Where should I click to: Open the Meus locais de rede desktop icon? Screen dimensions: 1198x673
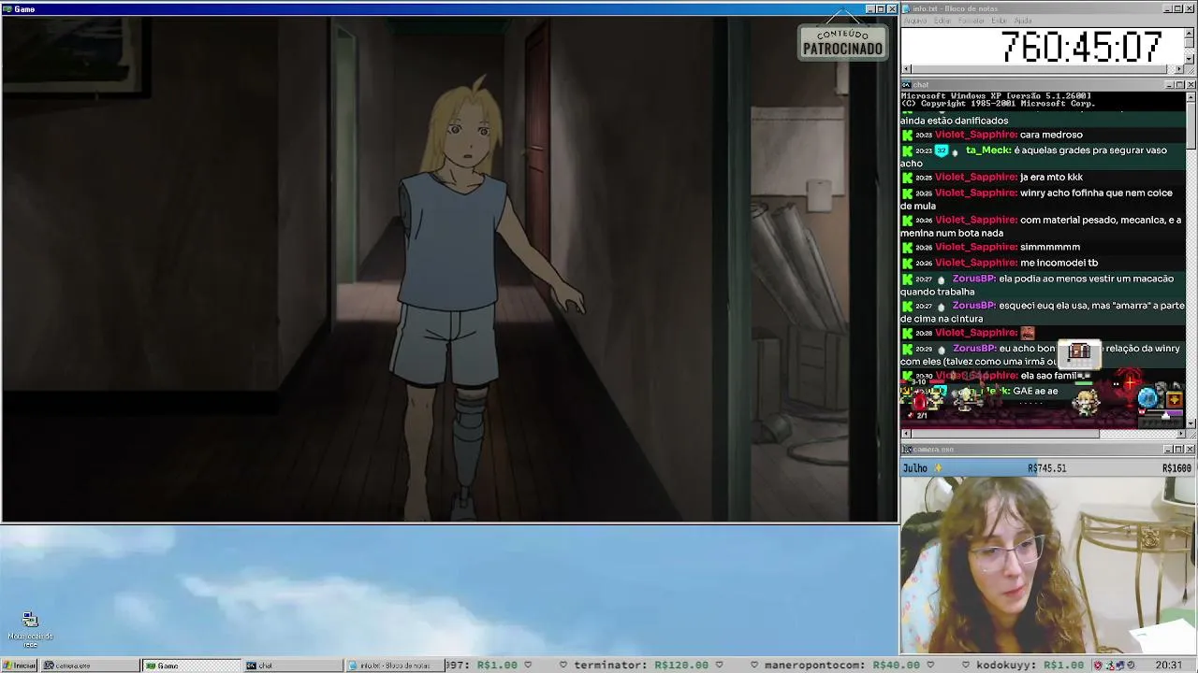pyautogui.click(x=30, y=630)
